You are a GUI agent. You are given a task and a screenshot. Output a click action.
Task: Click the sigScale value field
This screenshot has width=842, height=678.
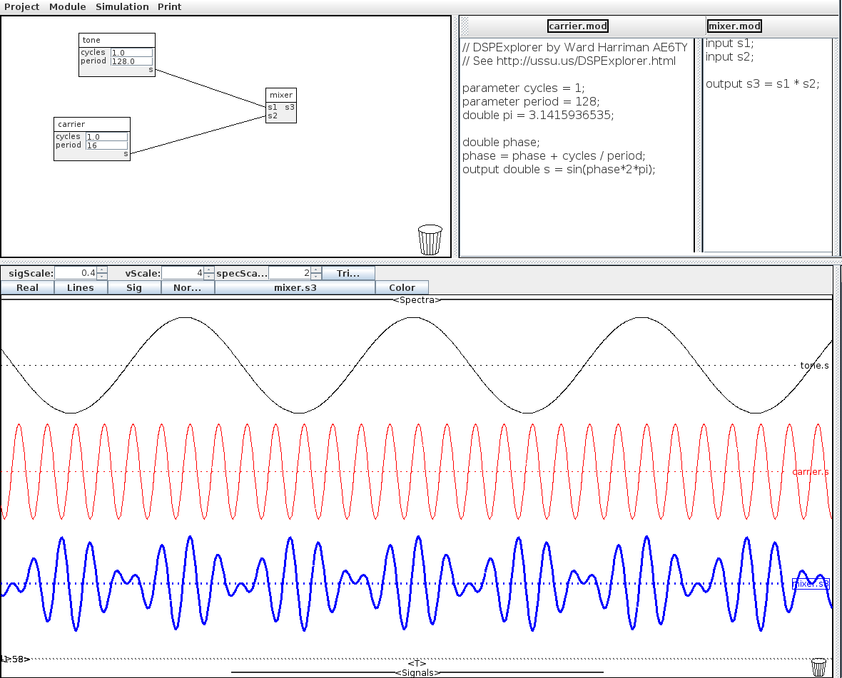(x=76, y=273)
